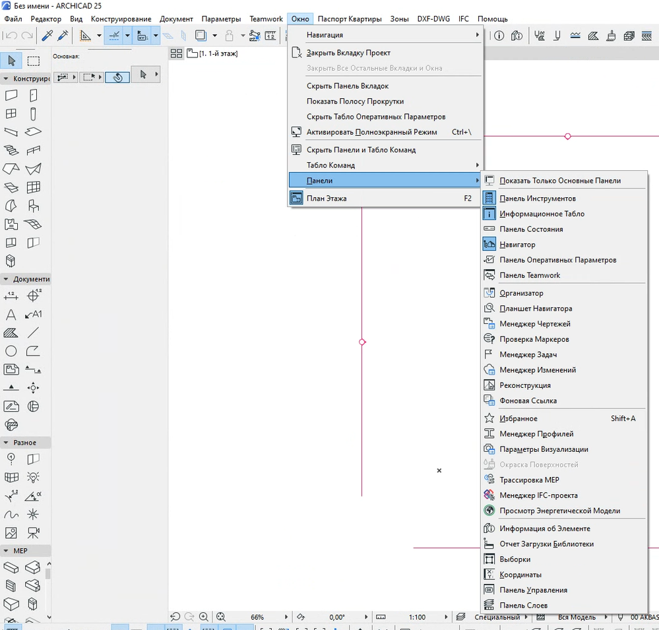Click the zoom in magnifier icon
The width and height of the screenshot is (659, 630).
(x=204, y=617)
